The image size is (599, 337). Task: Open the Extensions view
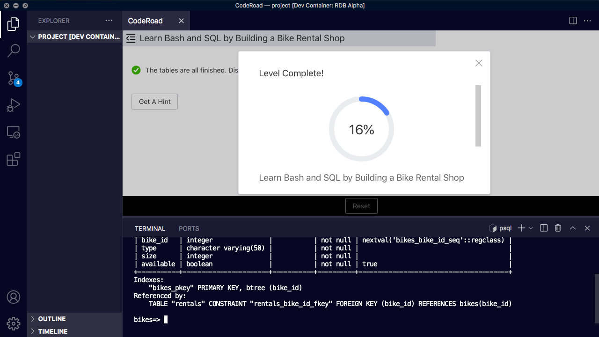tap(14, 159)
